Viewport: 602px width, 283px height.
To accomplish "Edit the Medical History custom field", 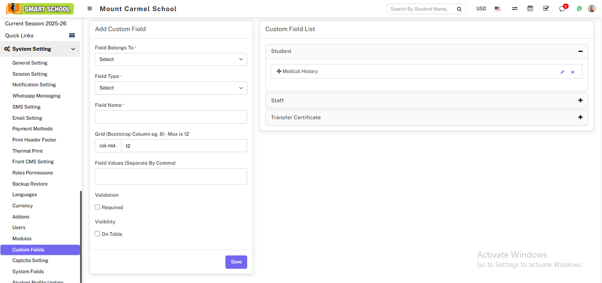I will [x=562, y=71].
